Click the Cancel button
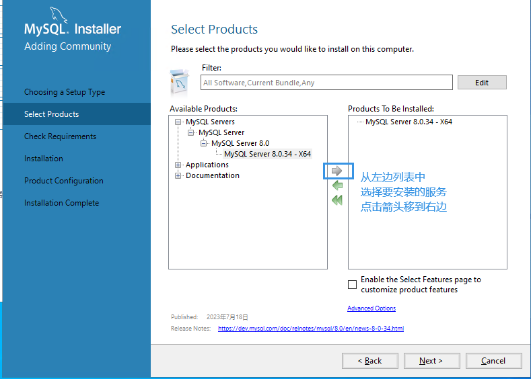 [x=494, y=361]
